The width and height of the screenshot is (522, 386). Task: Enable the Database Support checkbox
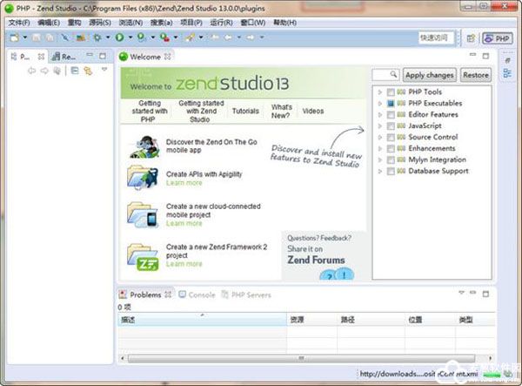point(391,171)
